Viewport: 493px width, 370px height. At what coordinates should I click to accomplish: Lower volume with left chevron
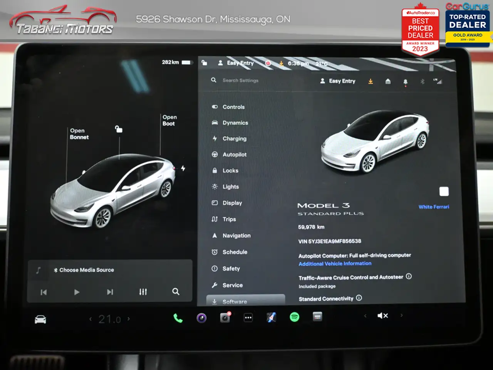[x=365, y=316]
